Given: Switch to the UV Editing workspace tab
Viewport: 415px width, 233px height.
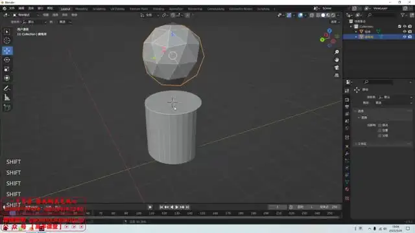Looking at the screenshot, I should click(x=117, y=8).
